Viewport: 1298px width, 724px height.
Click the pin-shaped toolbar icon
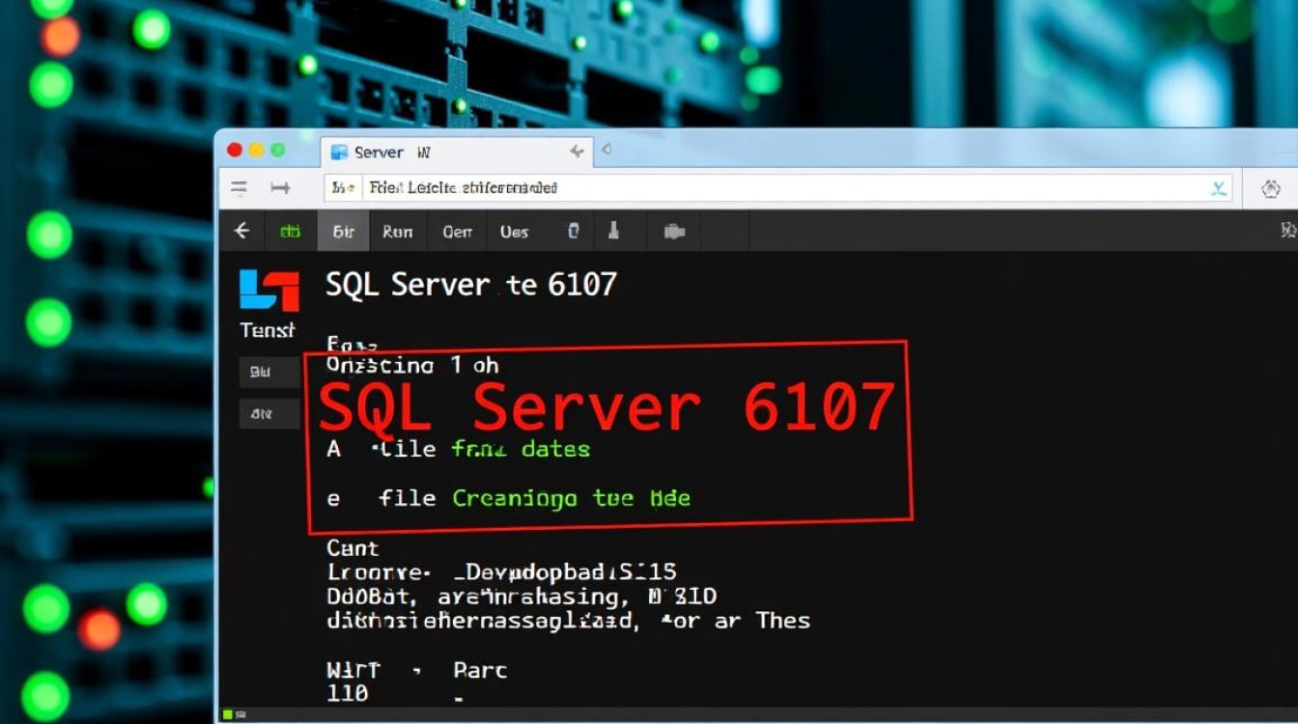[613, 231]
